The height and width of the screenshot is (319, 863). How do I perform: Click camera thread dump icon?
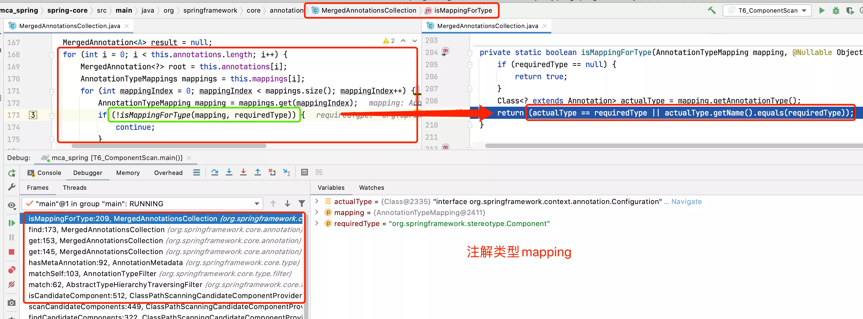pyautogui.click(x=12, y=302)
